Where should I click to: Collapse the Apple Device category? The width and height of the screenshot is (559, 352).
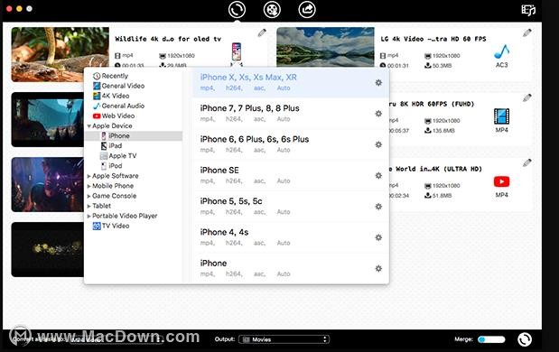click(89, 126)
